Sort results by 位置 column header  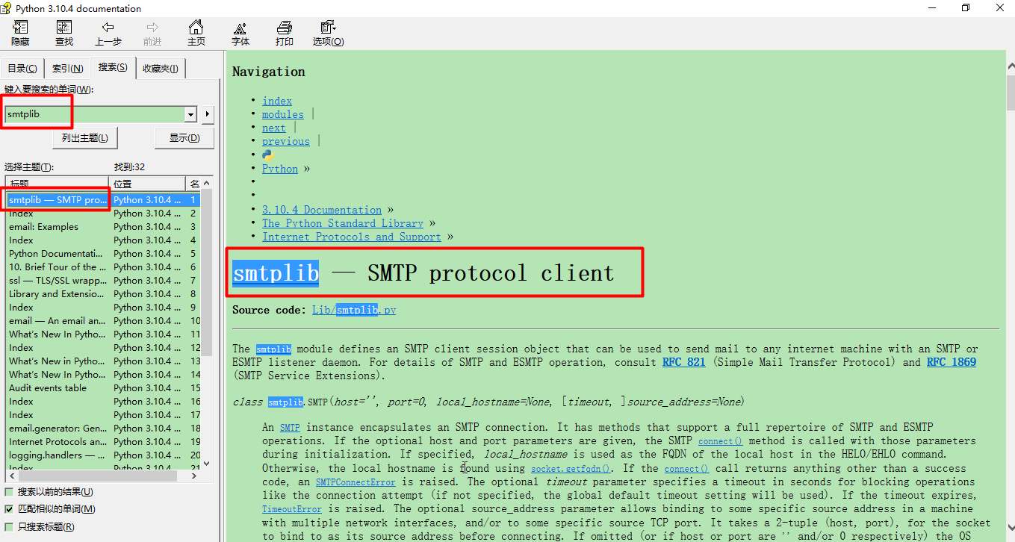147,184
